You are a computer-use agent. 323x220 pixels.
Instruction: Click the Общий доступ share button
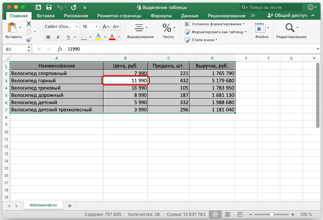[x=287, y=16]
